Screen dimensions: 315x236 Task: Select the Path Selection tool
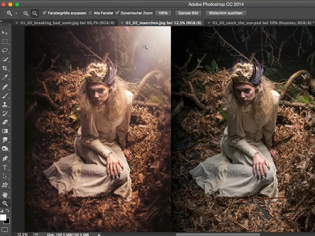click(5, 176)
